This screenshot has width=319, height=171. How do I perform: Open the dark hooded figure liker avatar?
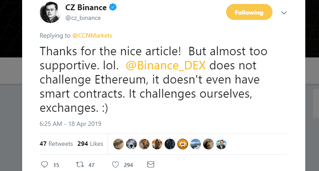point(169,144)
